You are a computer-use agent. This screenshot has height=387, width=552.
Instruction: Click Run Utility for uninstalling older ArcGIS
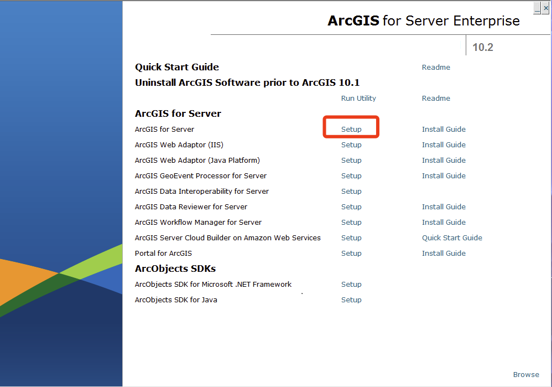(358, 99)
